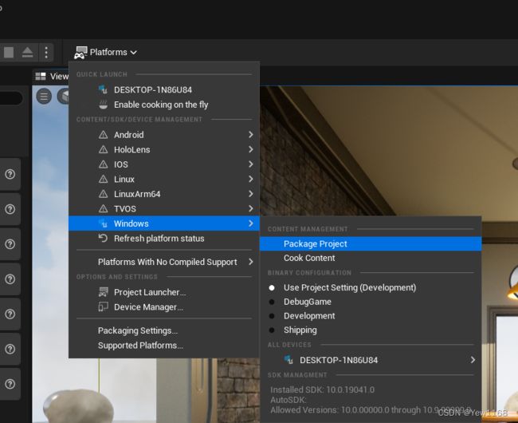Viewport: 518px width, 423px height.
Task: Open Platforms With No Compiled Support
Action: 164,262
